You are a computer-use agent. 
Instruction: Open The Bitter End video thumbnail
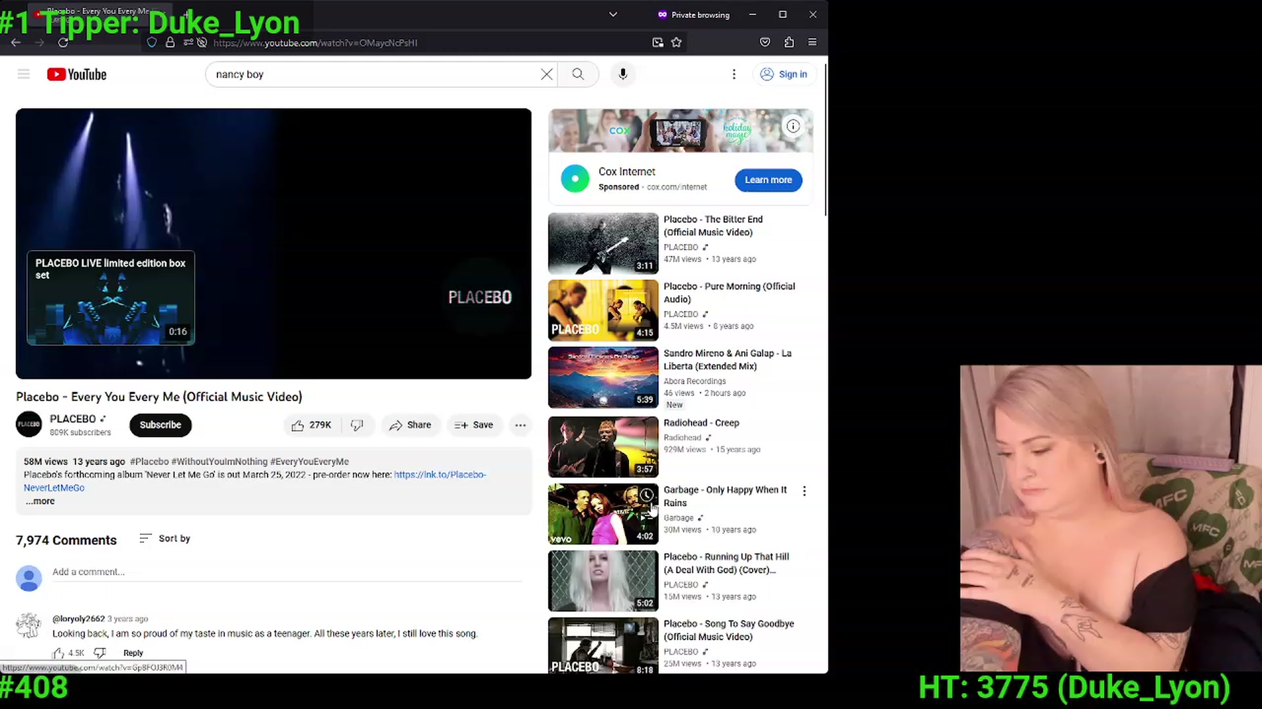603,243
